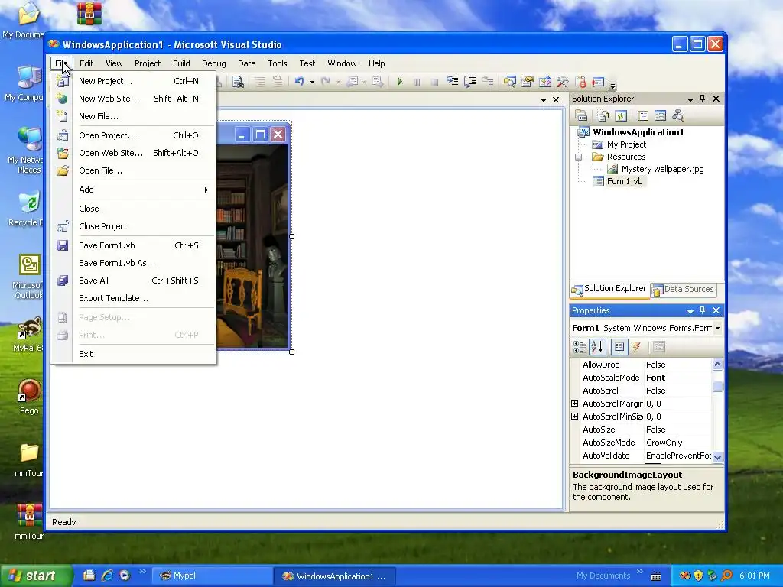Choose Close Project in File menu
This screenshot has height=587, width=783.
point(133,226)
